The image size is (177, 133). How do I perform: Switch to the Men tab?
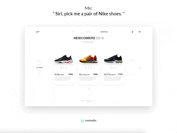coord(73,32)
